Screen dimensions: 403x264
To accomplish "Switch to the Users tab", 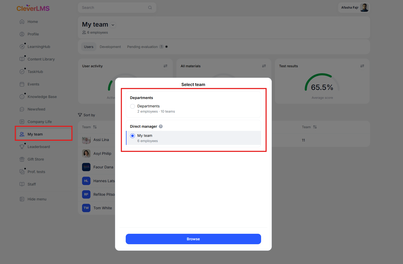I will (89, 47).
